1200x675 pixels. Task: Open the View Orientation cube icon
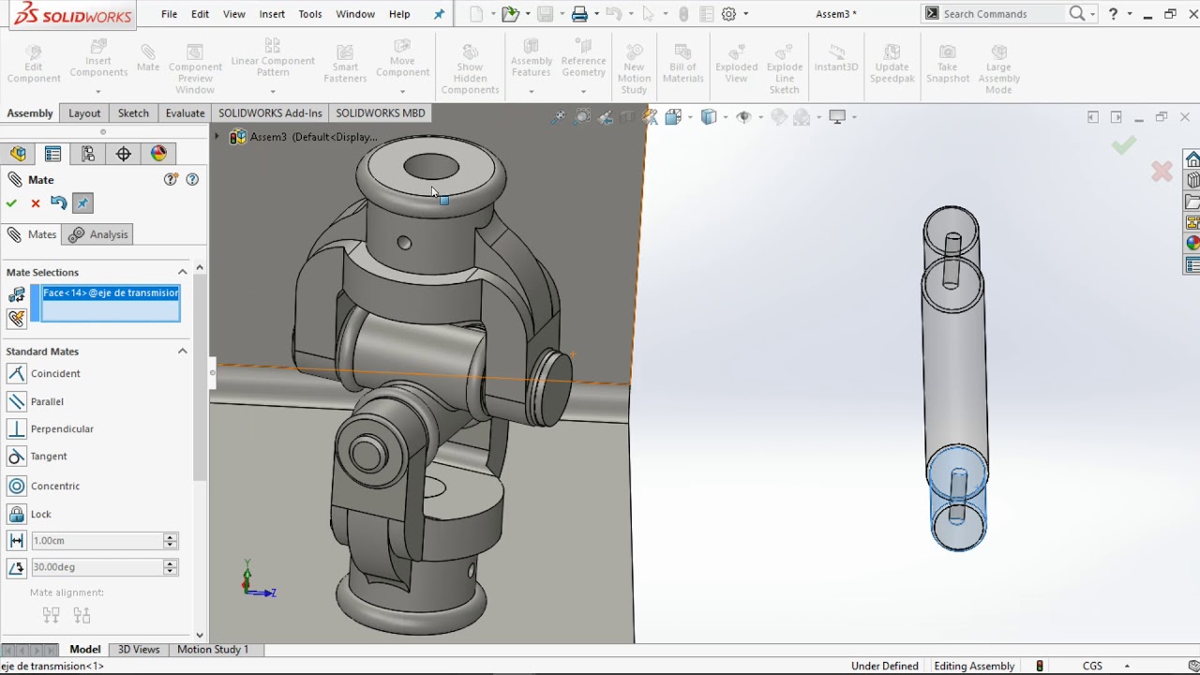pyautogui.click(x=673, y=117)
